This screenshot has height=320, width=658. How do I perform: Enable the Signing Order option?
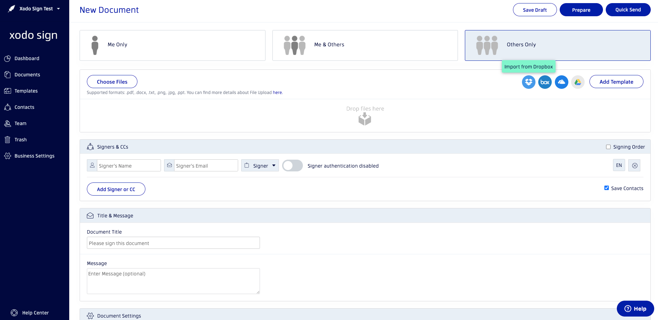pyautogui.click(x=608, y=147)
